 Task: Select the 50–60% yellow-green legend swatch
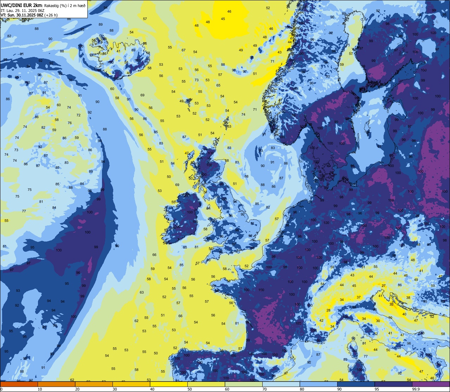(x=206, y=384)
